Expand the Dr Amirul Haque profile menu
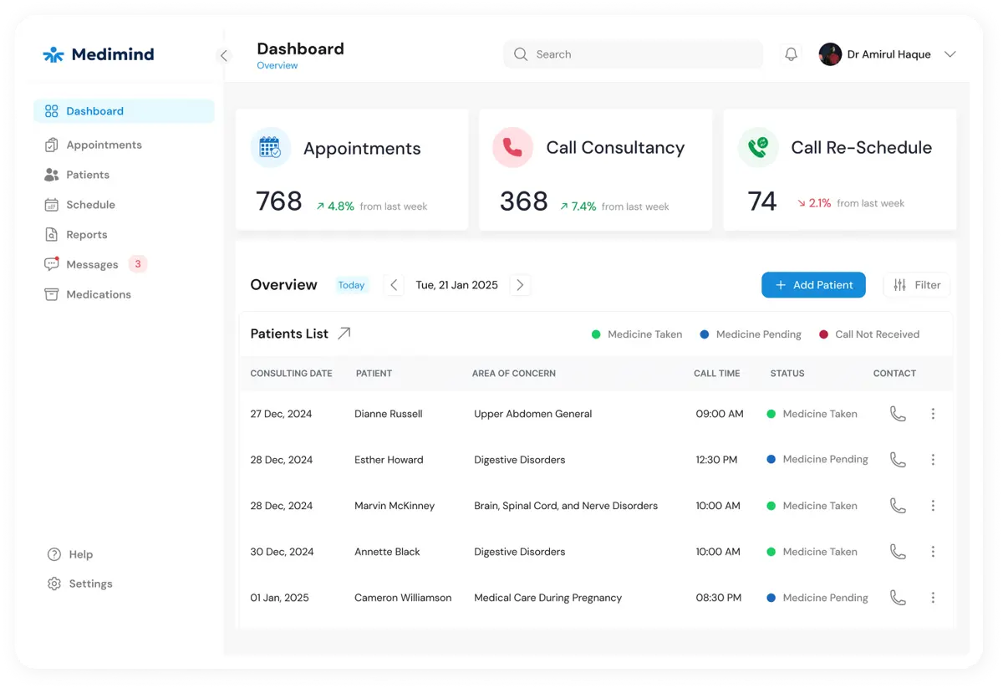The width and height of the screenshot is (1003, 688). pos(950,54)
